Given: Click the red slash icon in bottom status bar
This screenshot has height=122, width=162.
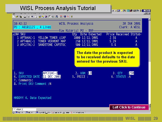Looking at the screenshot, I should pos(72,113).
